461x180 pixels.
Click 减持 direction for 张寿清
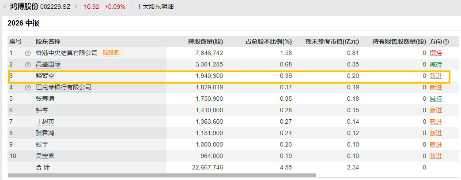(436, 99)
